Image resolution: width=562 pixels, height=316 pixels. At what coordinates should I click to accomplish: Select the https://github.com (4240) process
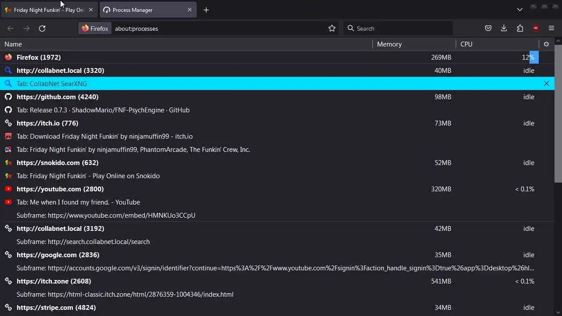pos(277,97)
